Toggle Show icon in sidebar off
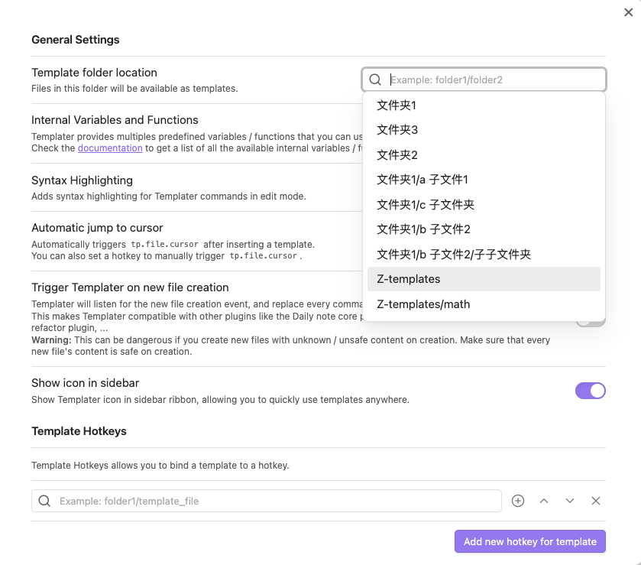This screenshot has width=641, height=565. pos(591,391)
